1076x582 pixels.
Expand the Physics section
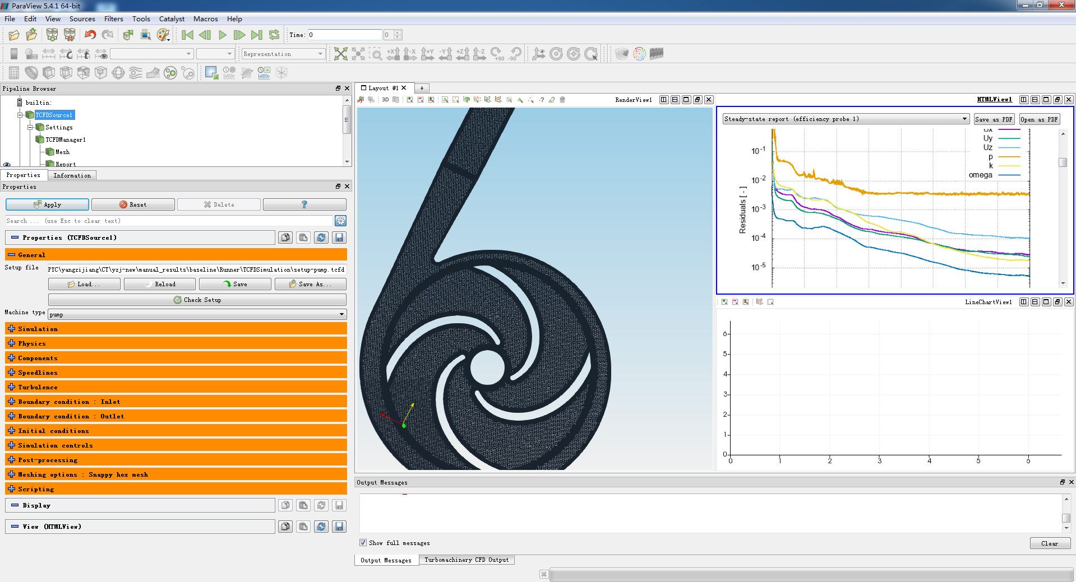tap(12, 343)
